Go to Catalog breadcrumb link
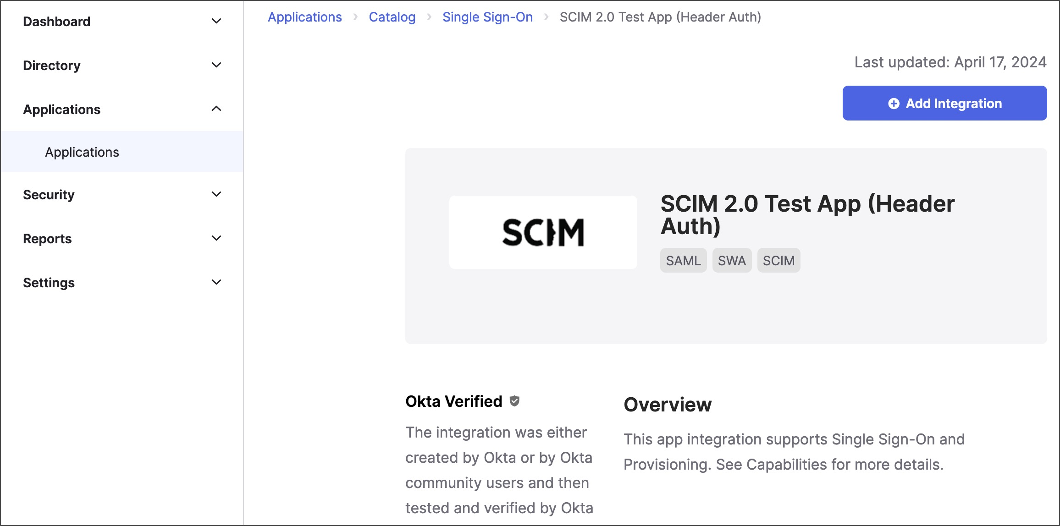Image resolution: width=1060 pixels, height=526 pixels. point(392,17)
